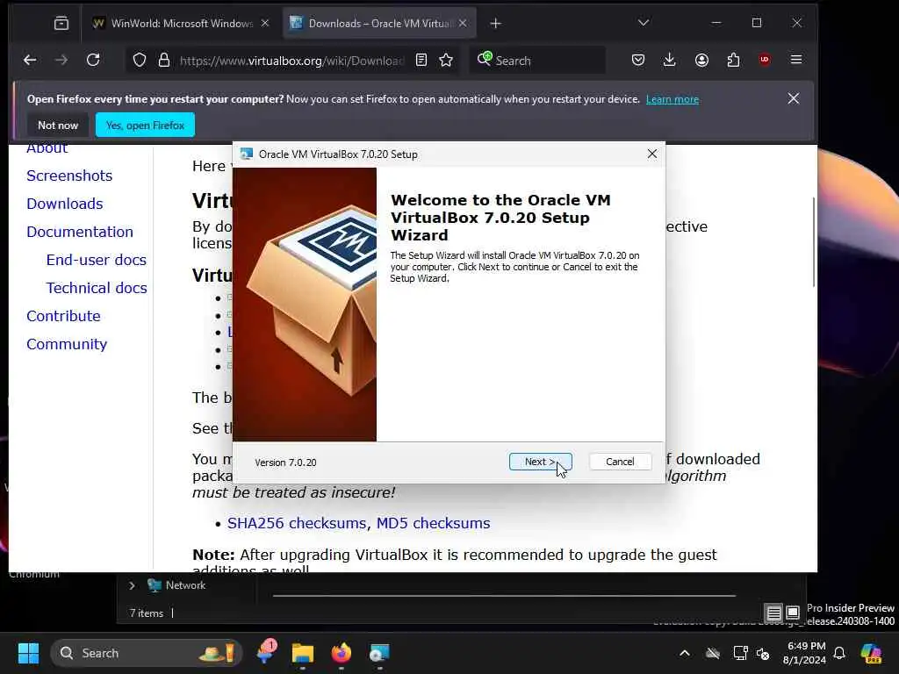This screenshot has height=674, width=899.
Task: Click the Firefox search box
Action: pyautogui.click(x=538, y=61)
